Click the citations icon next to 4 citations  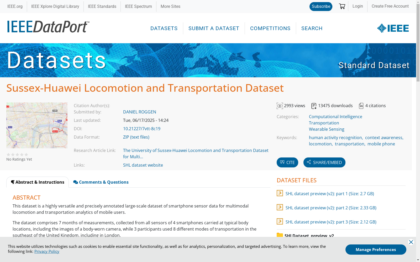coord(361,106)
